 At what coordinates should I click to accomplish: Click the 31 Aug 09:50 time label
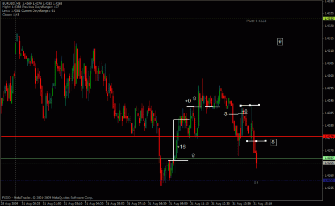point(178,204)
